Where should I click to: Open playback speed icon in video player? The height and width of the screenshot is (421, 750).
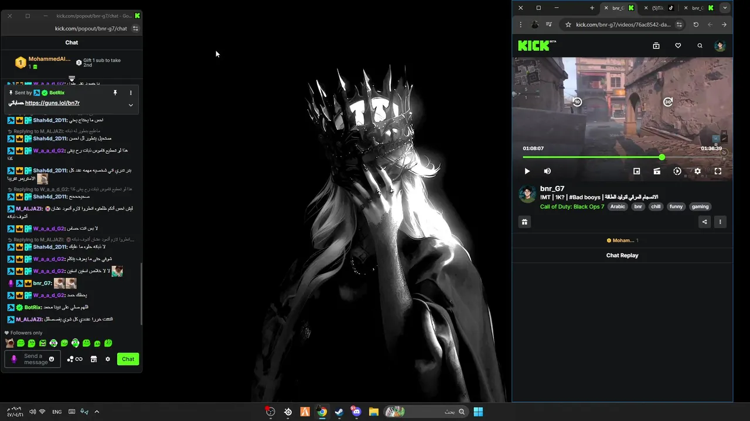(677, 171)
